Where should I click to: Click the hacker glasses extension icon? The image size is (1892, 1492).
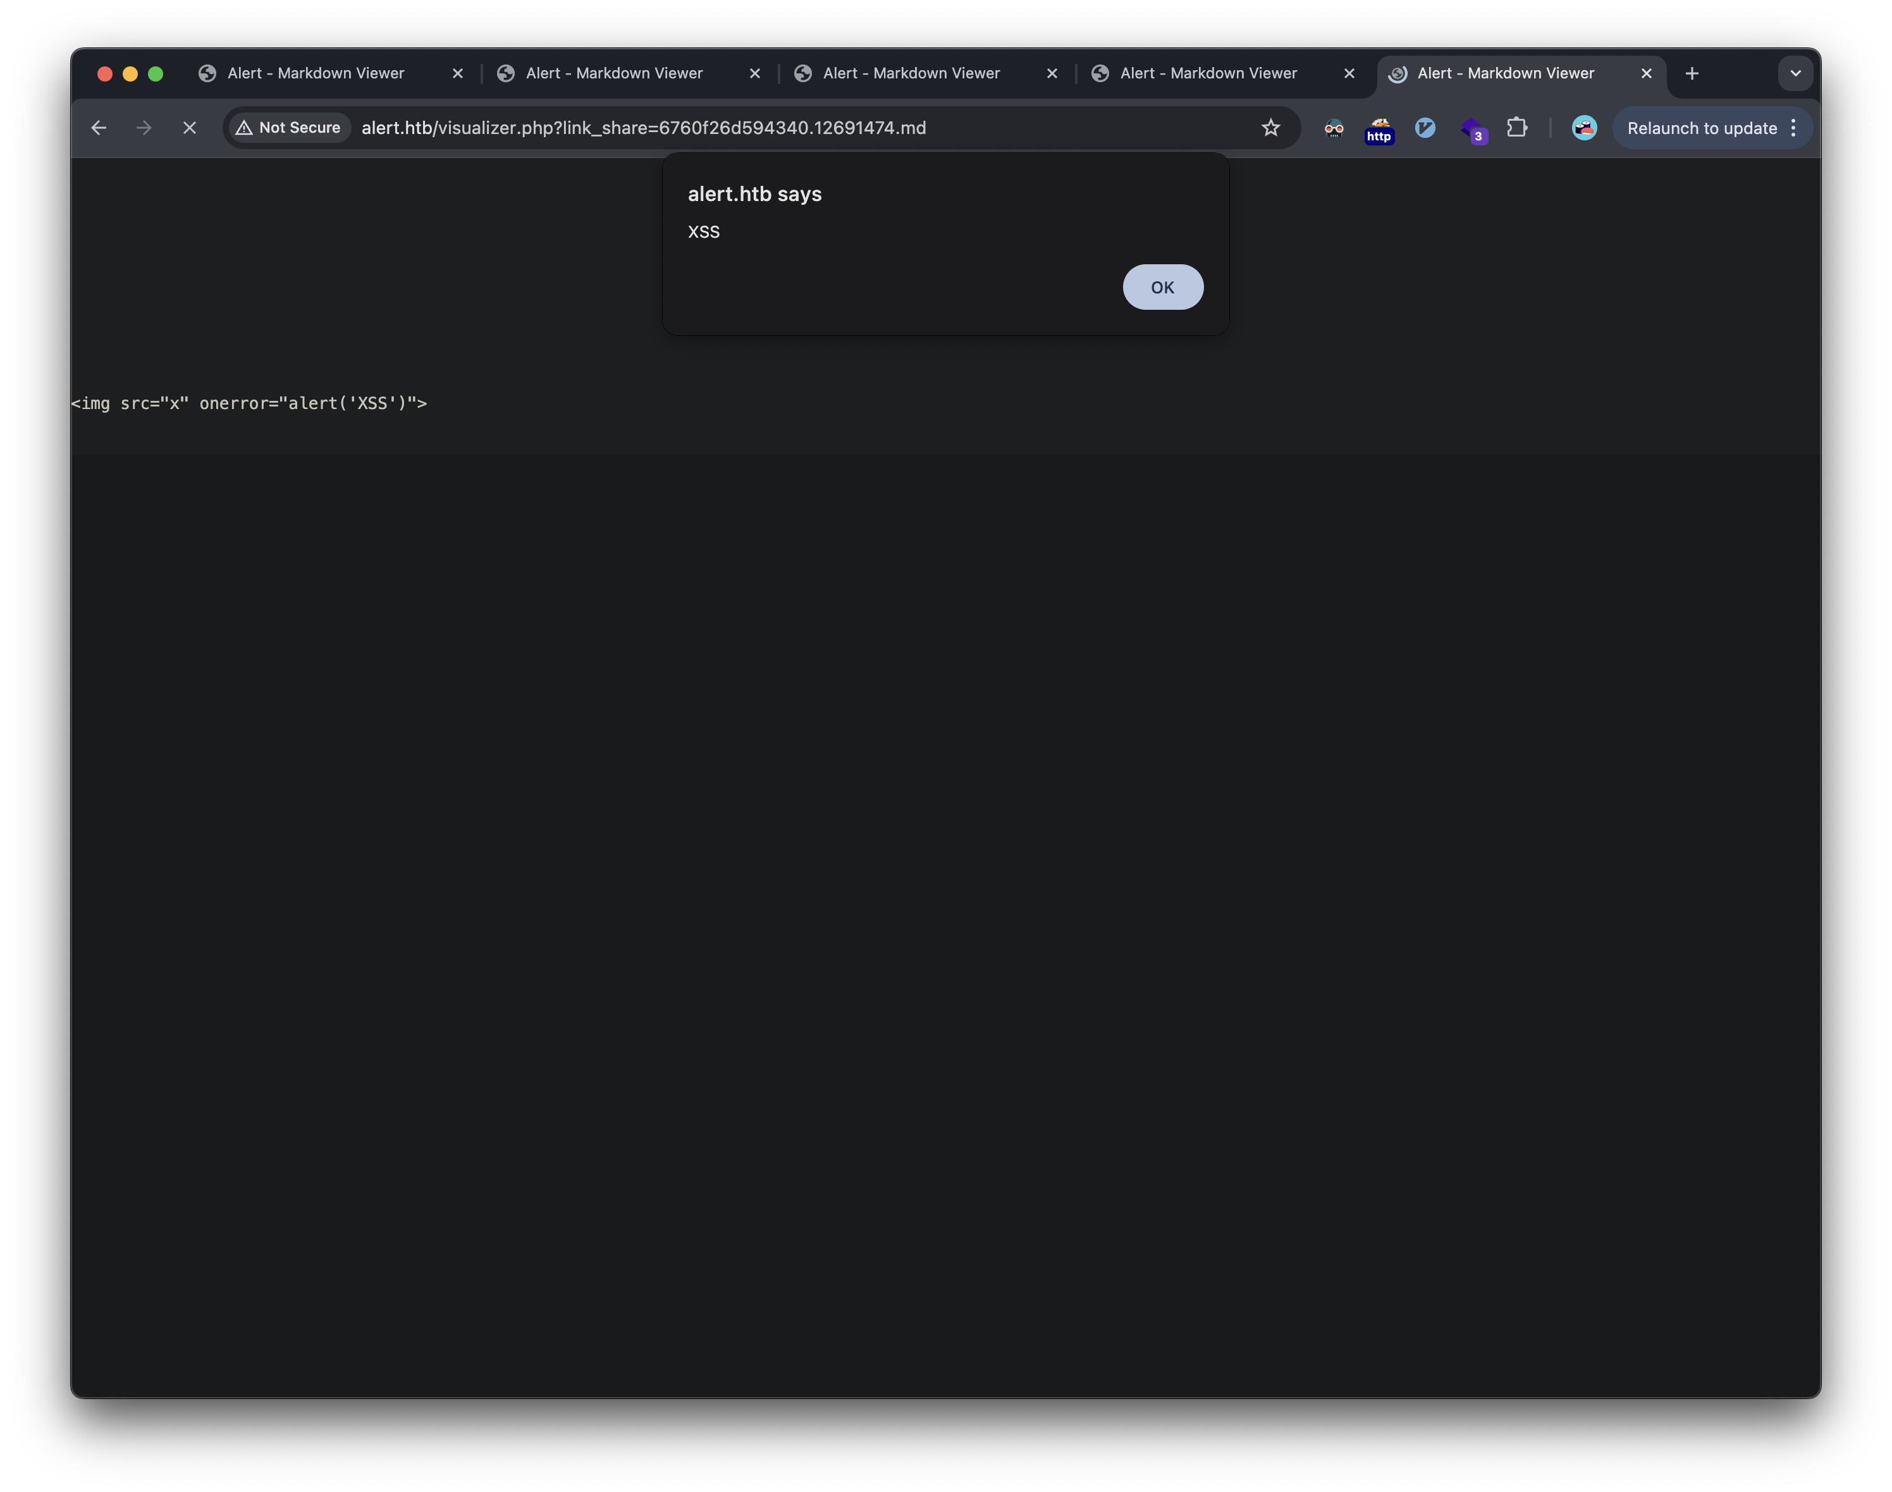[1333, 128]
